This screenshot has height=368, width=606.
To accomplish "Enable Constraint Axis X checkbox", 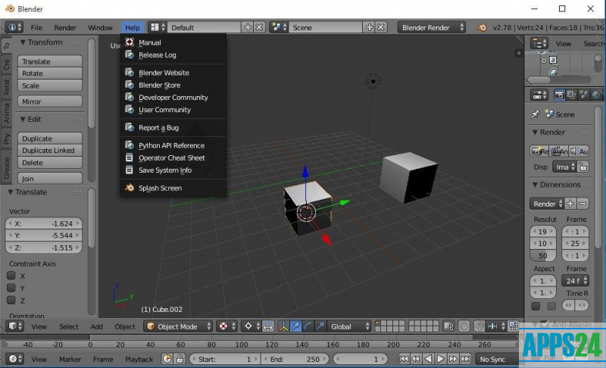I will [11, 276].
